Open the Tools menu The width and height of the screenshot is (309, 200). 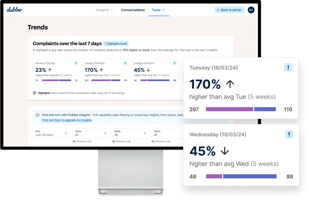click(x=158, y=10)
